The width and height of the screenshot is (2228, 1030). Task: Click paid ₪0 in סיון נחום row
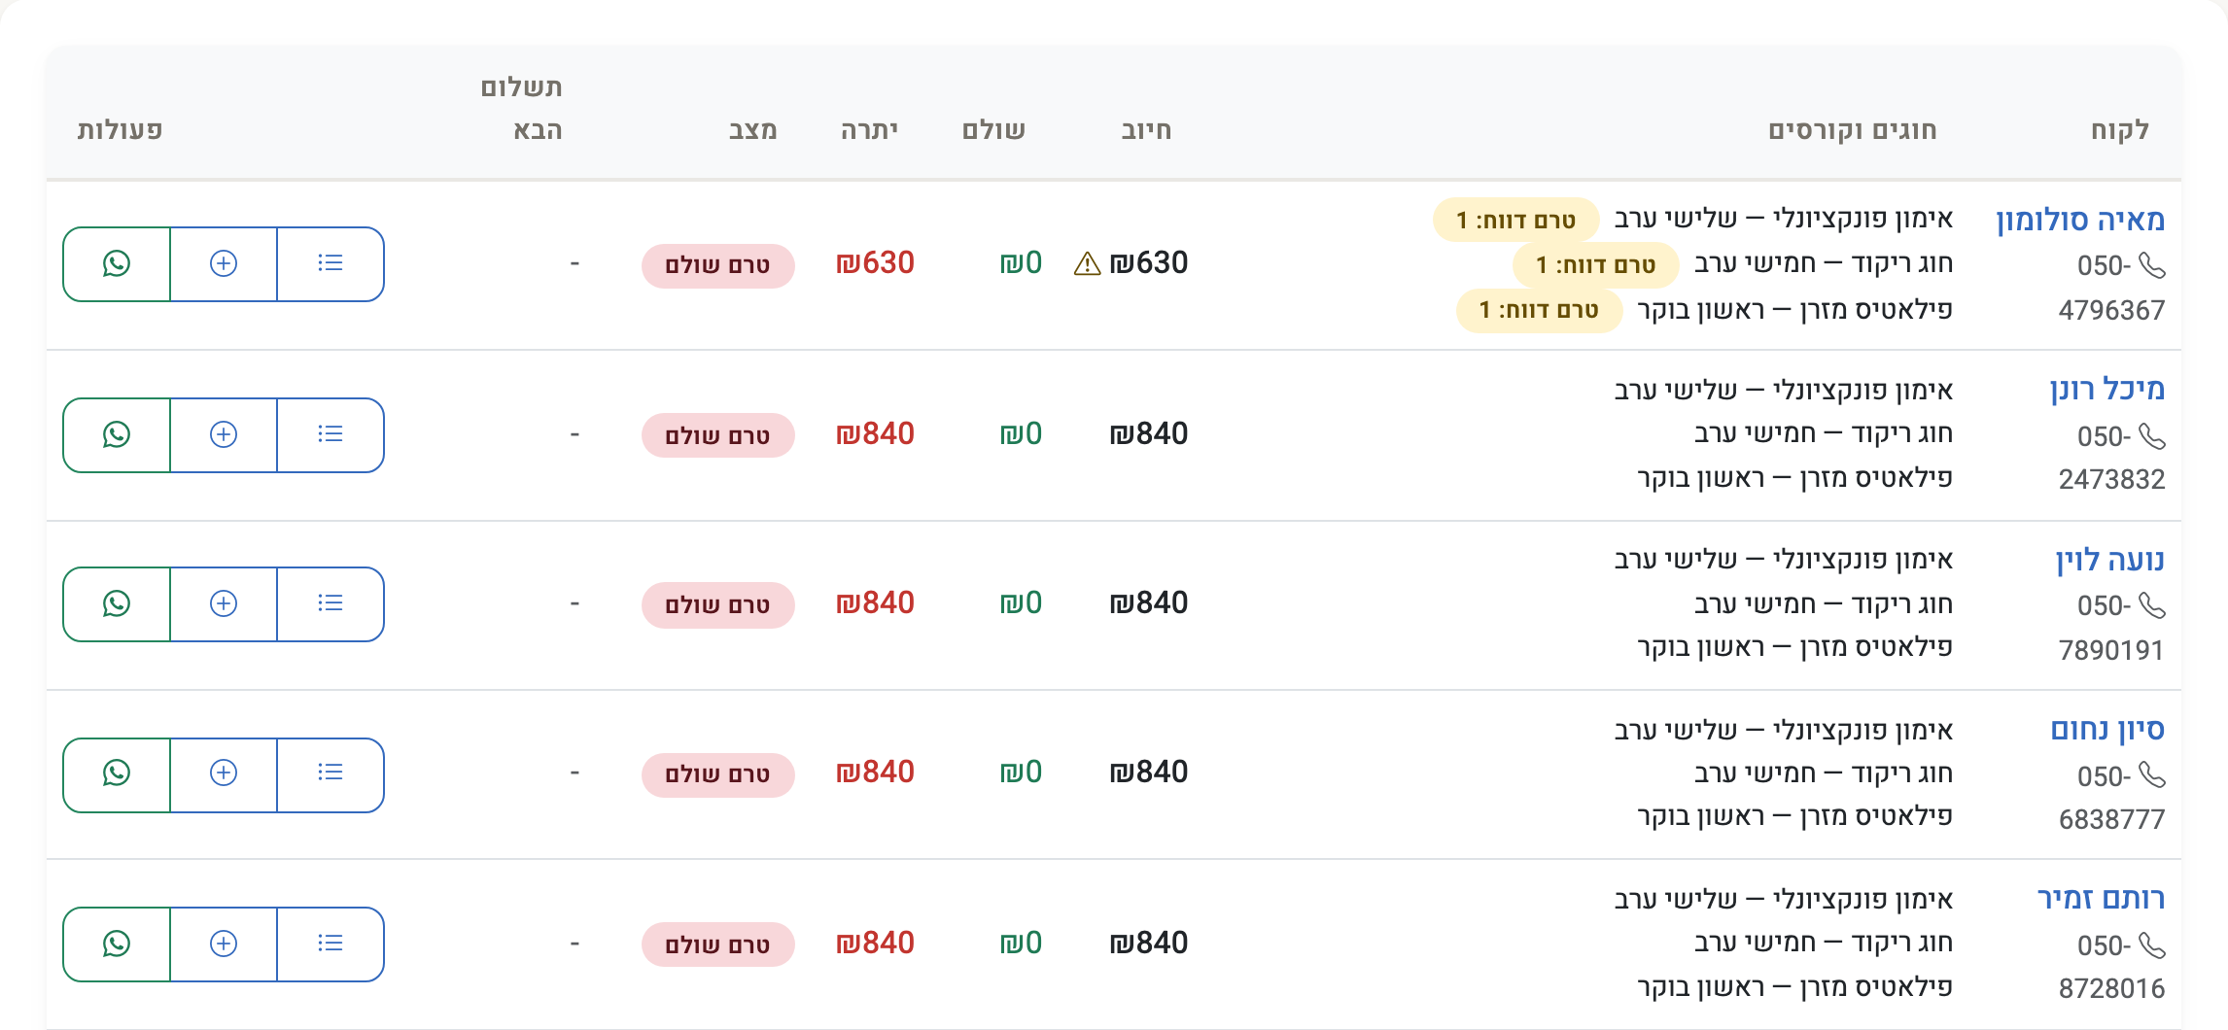pos(1021,772)
